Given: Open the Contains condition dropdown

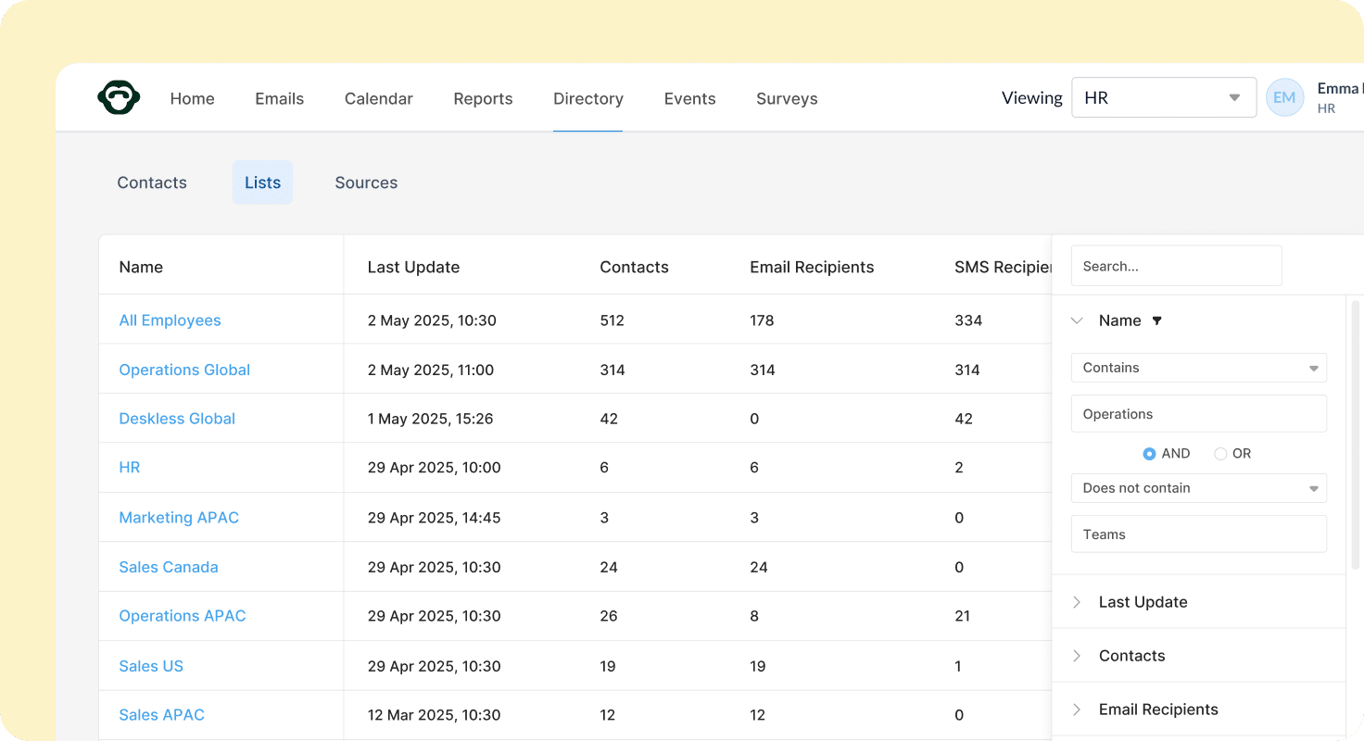Looking at the screenshot, I should (1198, 368).
